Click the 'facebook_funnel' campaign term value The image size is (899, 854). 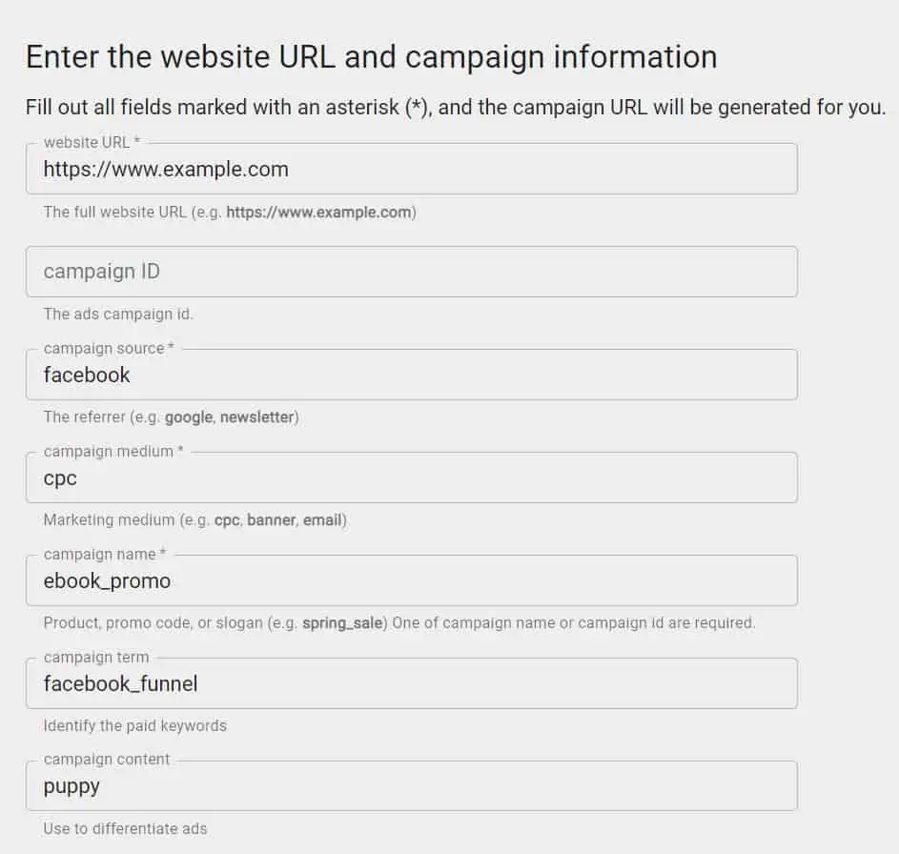coord(120,683)
